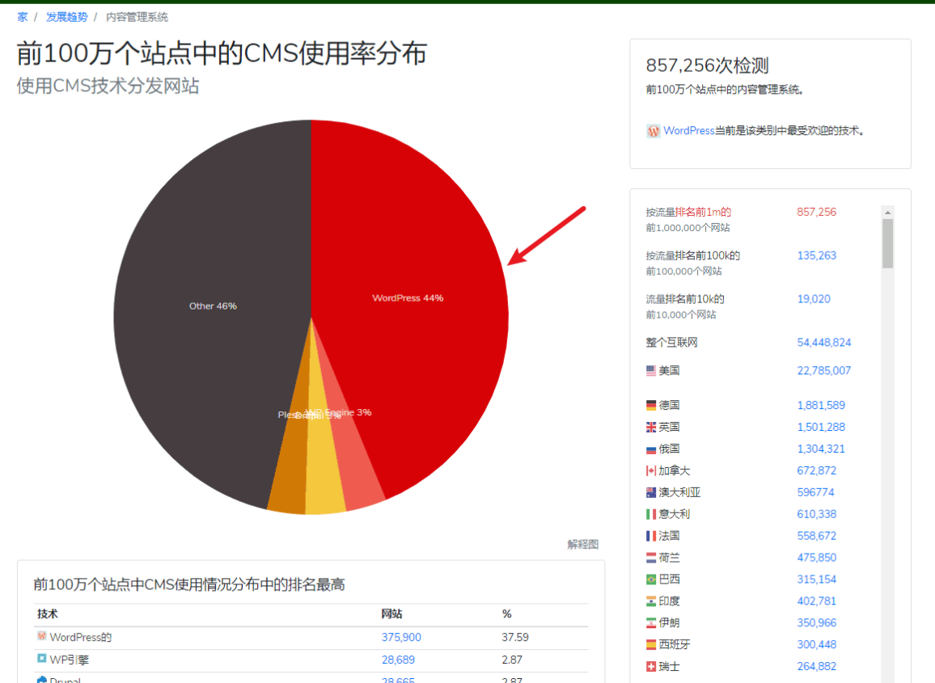
Task: Click the Canada flag icon
Action: (651, 471)
